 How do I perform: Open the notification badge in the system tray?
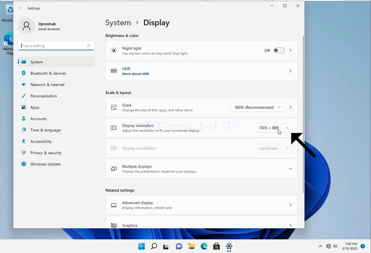click(362, 246)
